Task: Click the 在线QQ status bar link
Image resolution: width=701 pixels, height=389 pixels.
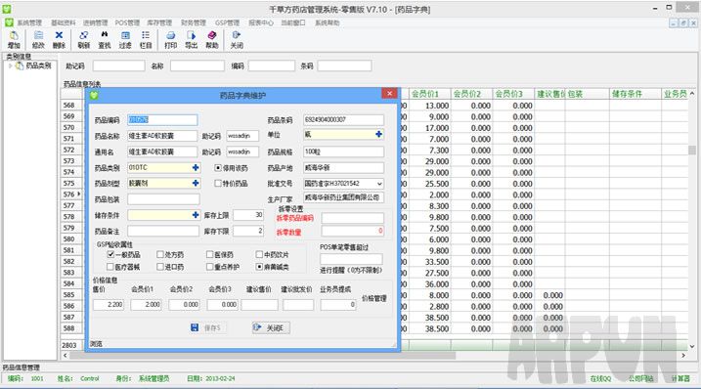Action: pos(600,378)
